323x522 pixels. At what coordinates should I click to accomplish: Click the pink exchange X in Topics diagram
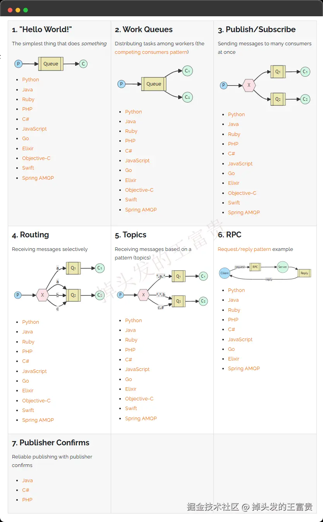pyautogui.click(x=143, y=295)
